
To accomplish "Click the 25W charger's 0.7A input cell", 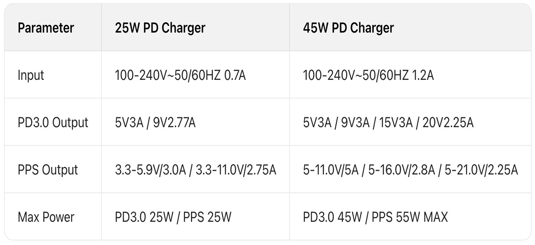I will click(x=181, y=75).
